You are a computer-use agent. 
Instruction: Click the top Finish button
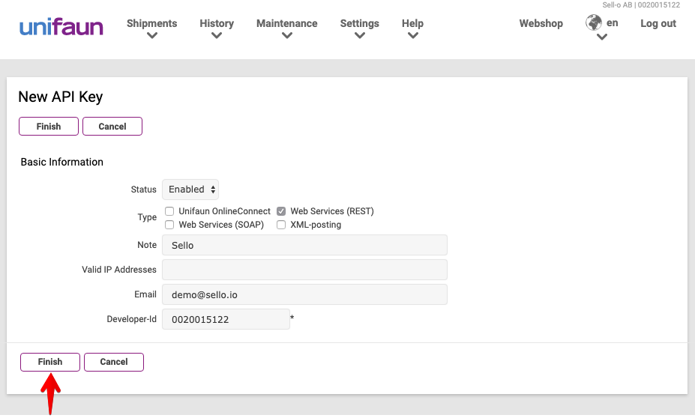49,126
